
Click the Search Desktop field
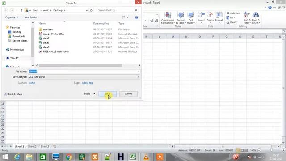click(x=117, y=10)
